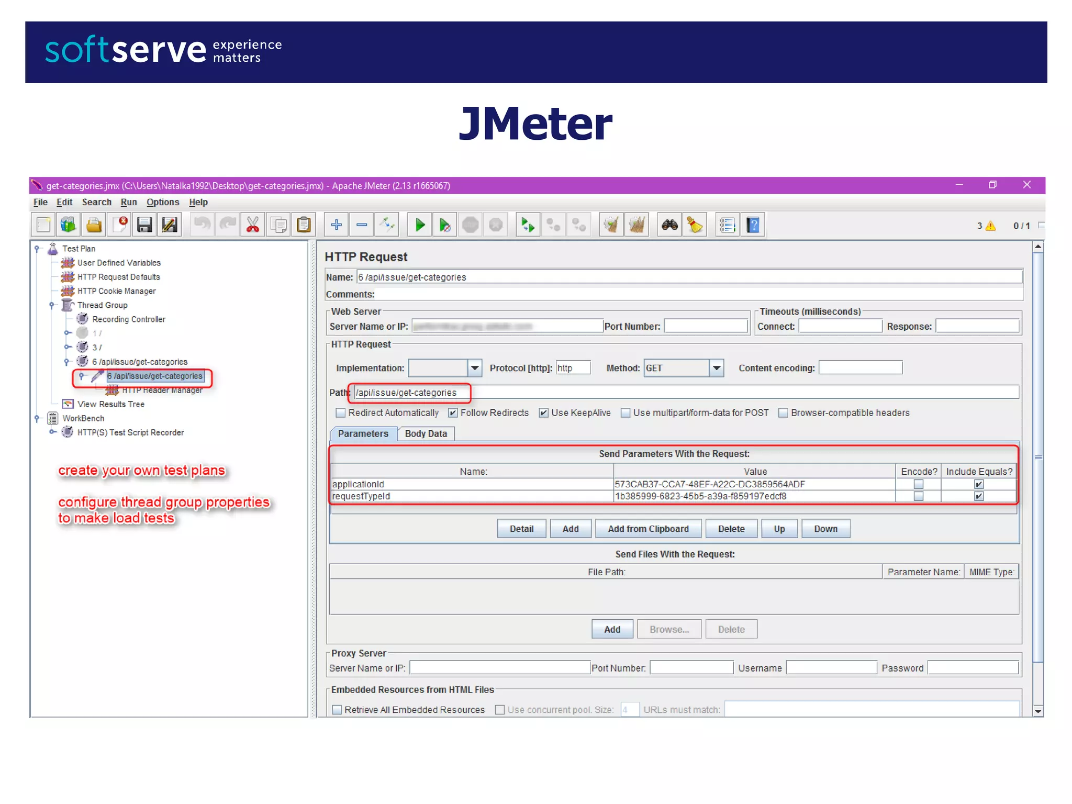Click the New test plan toolbar icon
This screenshot has width=1072, height=804.
pyautogui.click(x=43, y=225)
